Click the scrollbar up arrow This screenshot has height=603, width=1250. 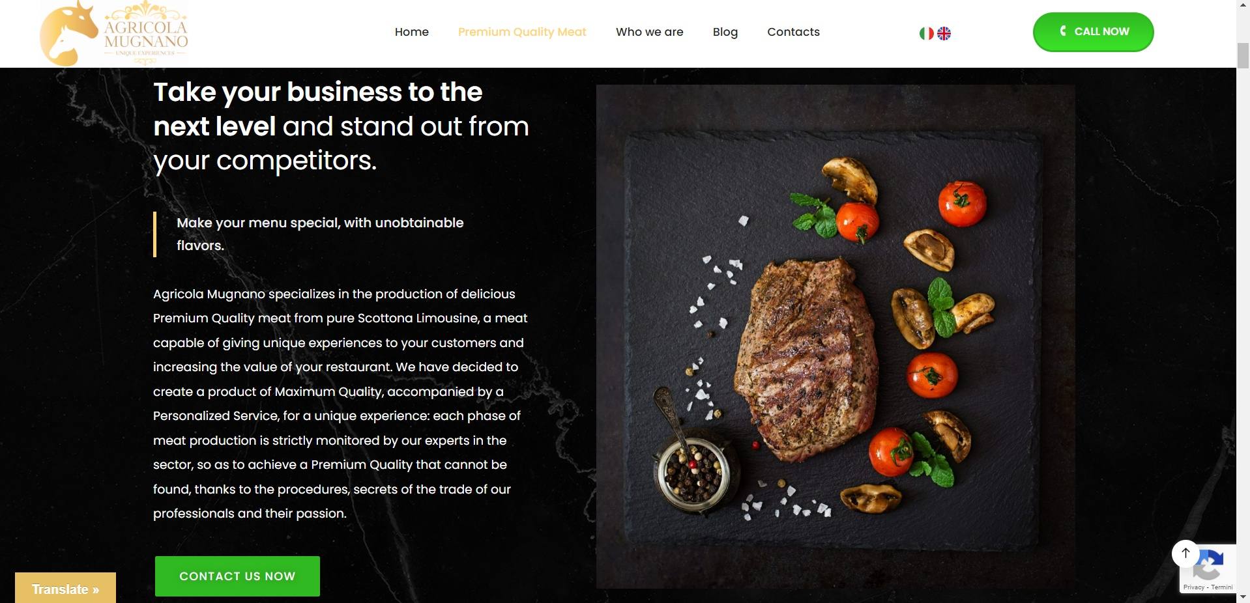point(1243,5)
